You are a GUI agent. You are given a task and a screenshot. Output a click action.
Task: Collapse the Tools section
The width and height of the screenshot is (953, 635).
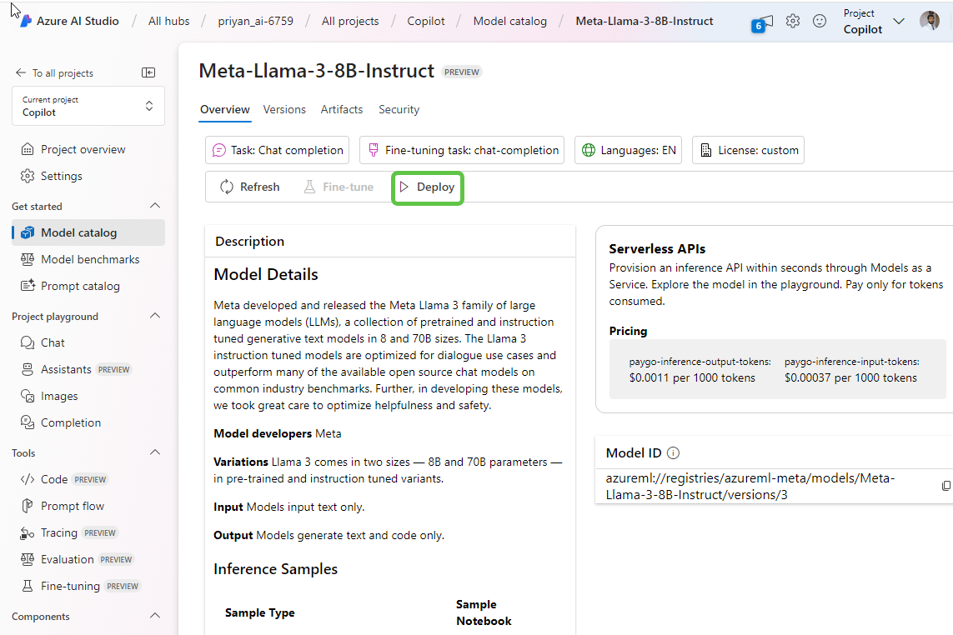[154, 452]
